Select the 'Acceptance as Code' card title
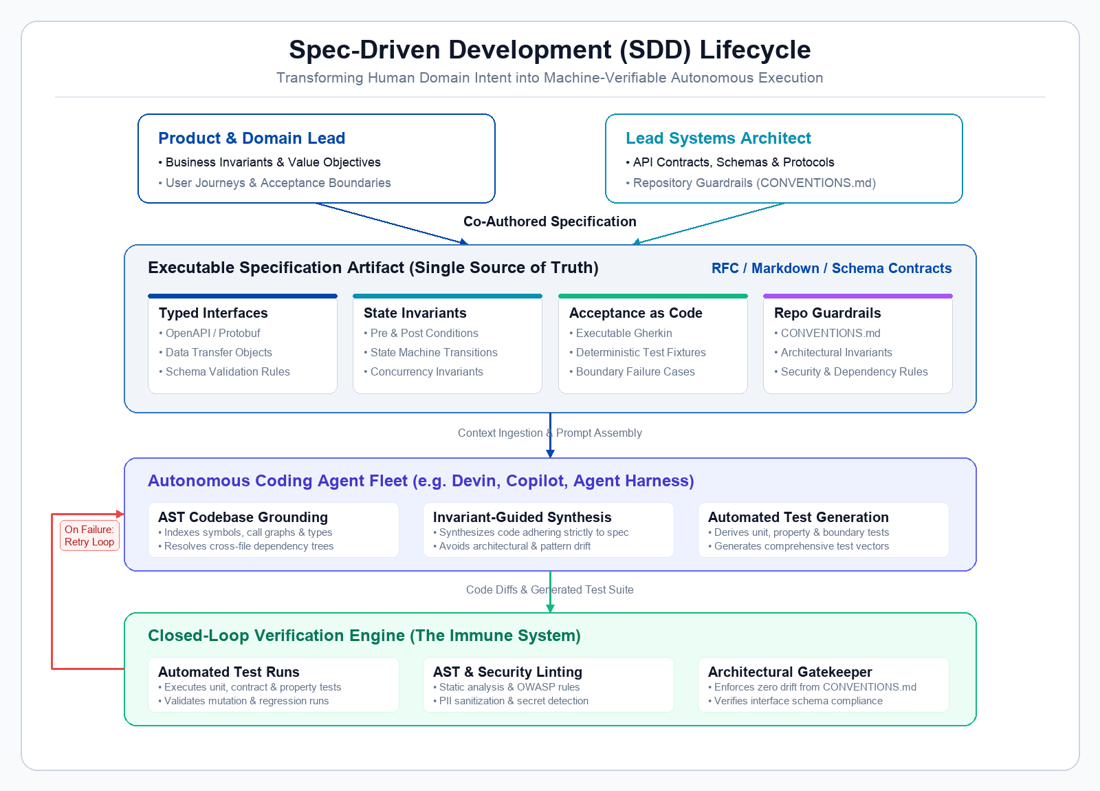This screenshot has height=791, width=1100. click(x=636, y=313)
